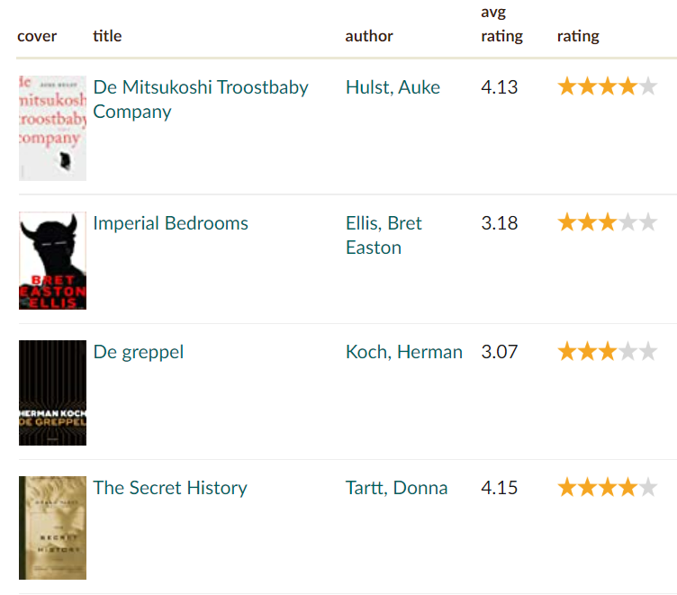Click the Imperial Bedrooms cover thumbnail
Screen dimensions: 677x595
[52, 261]
